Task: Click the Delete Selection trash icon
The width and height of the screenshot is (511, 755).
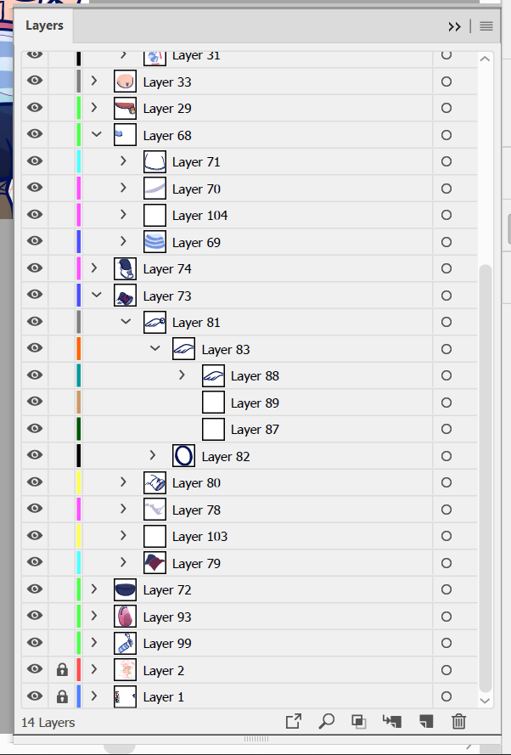Action: [x=458, y=722]
